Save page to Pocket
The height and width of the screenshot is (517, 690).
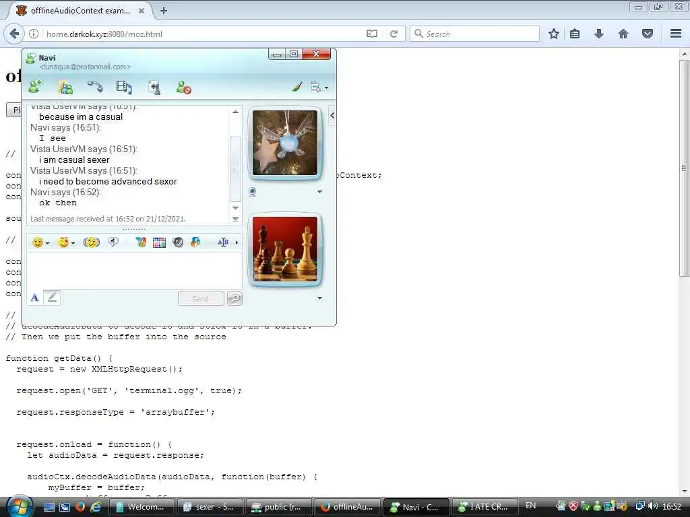(648, 34)
